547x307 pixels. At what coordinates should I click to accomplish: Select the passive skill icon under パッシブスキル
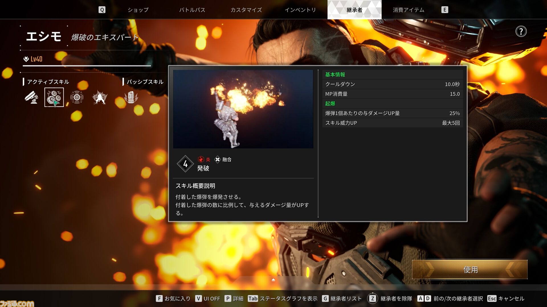coord(131,98)
